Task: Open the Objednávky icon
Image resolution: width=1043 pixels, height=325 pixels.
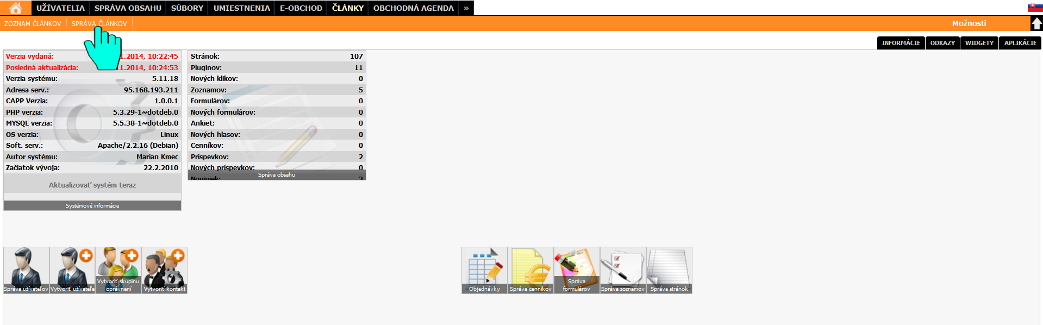Action: [x=484, y=270]
